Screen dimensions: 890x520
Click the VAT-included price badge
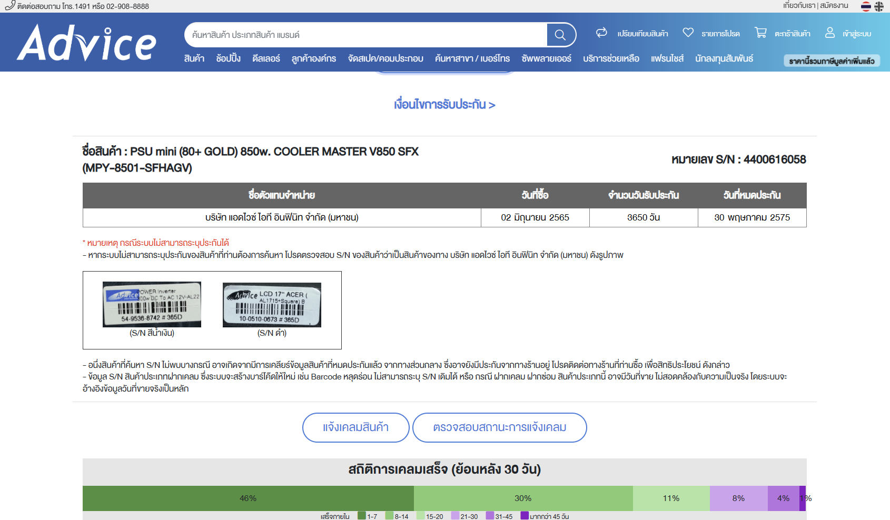tap(832, 61)
